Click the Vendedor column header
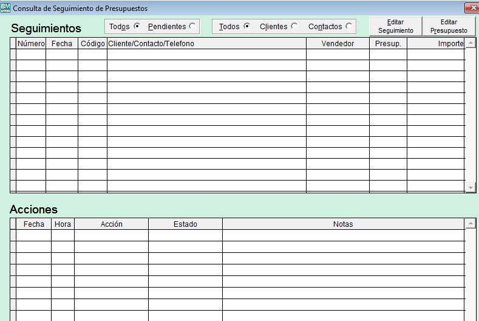 point(338,44)
